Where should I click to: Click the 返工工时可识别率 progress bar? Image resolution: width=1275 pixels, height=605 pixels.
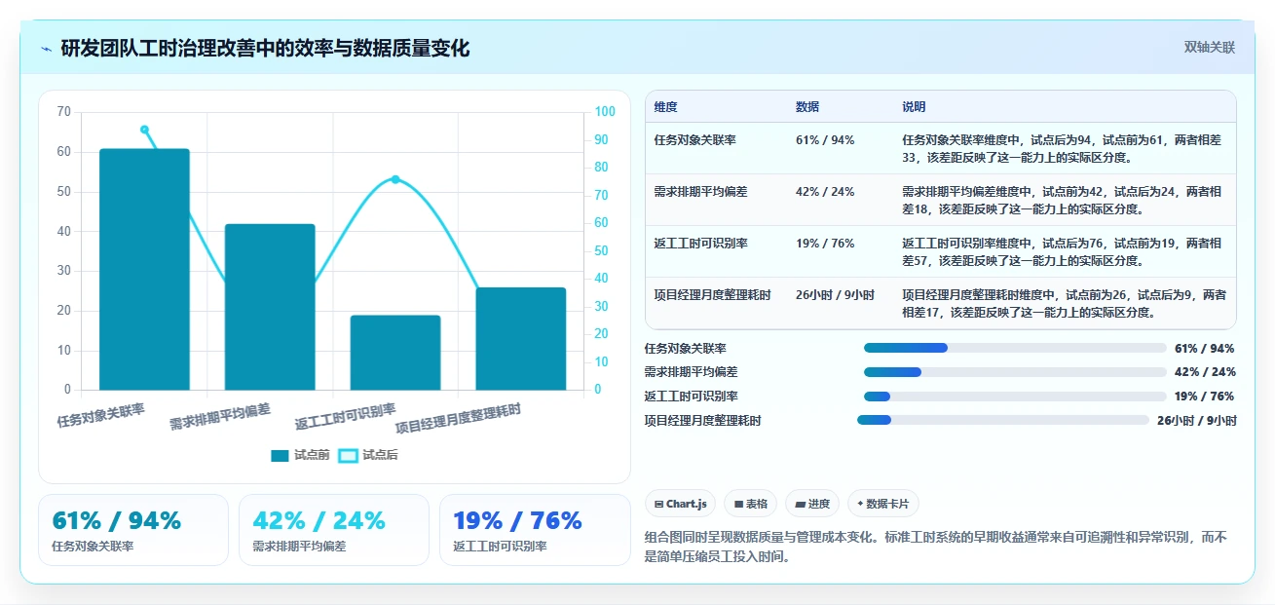point(1015,397)
